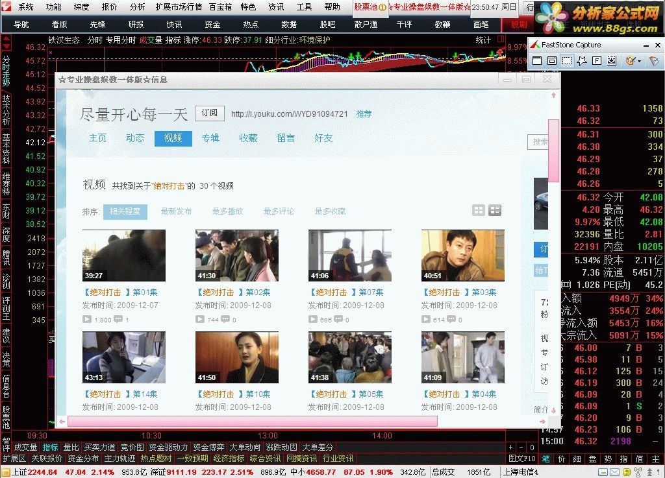Click the 资金 toolbar button
The image size is (665, 478).
click(x=212, y=25)
